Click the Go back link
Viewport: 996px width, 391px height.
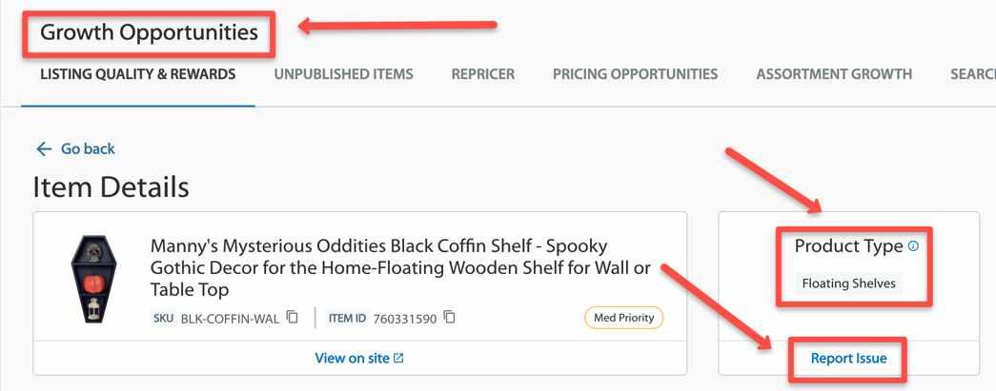click(88, 149)
